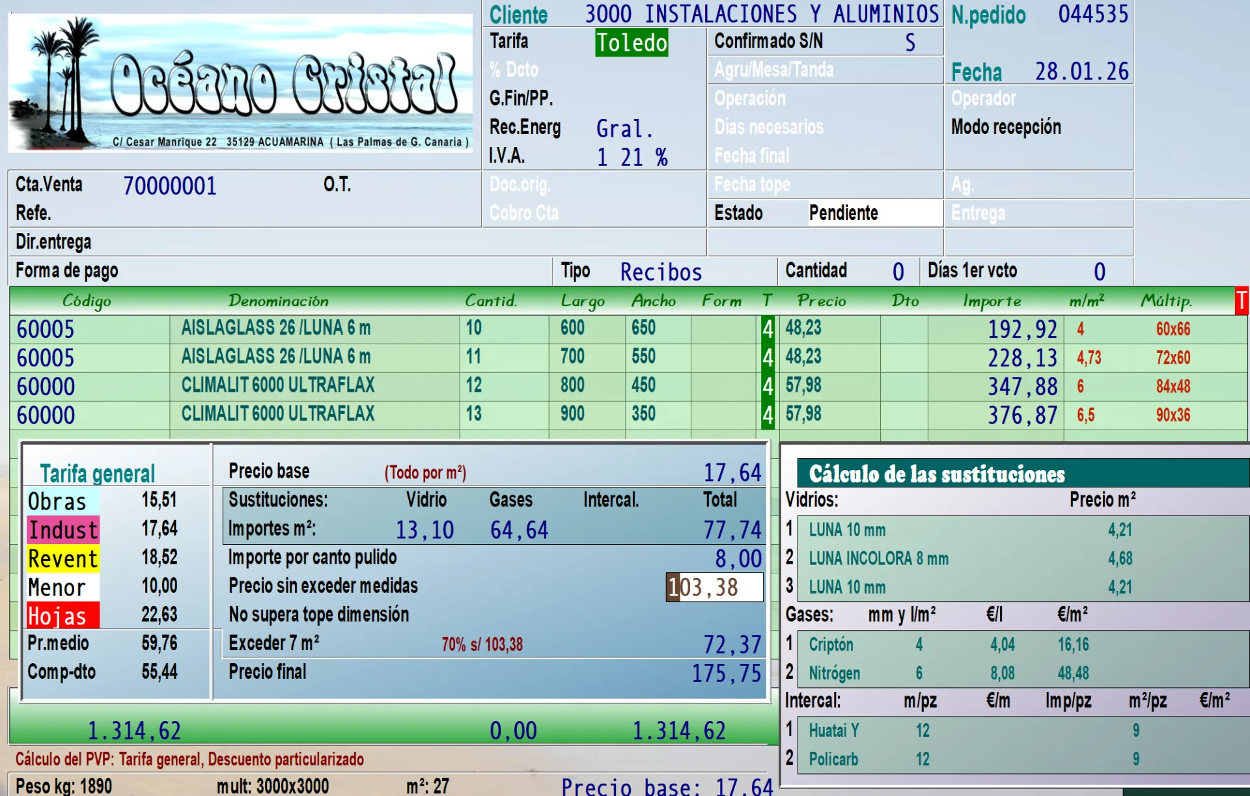Click the Confirmado S/N value S

click(x=910, y=43)
